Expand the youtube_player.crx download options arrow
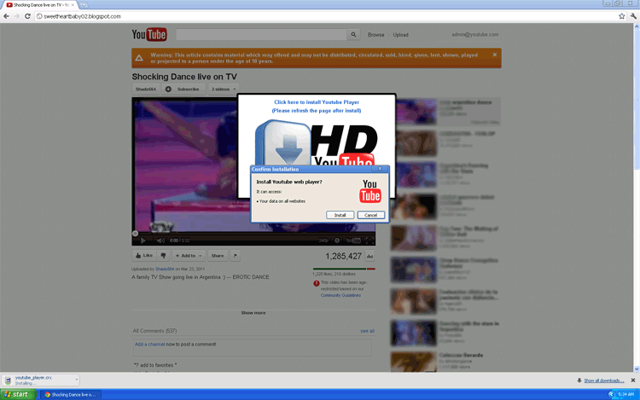Screen dimensions: 640x400 click(x=76, y=380)
